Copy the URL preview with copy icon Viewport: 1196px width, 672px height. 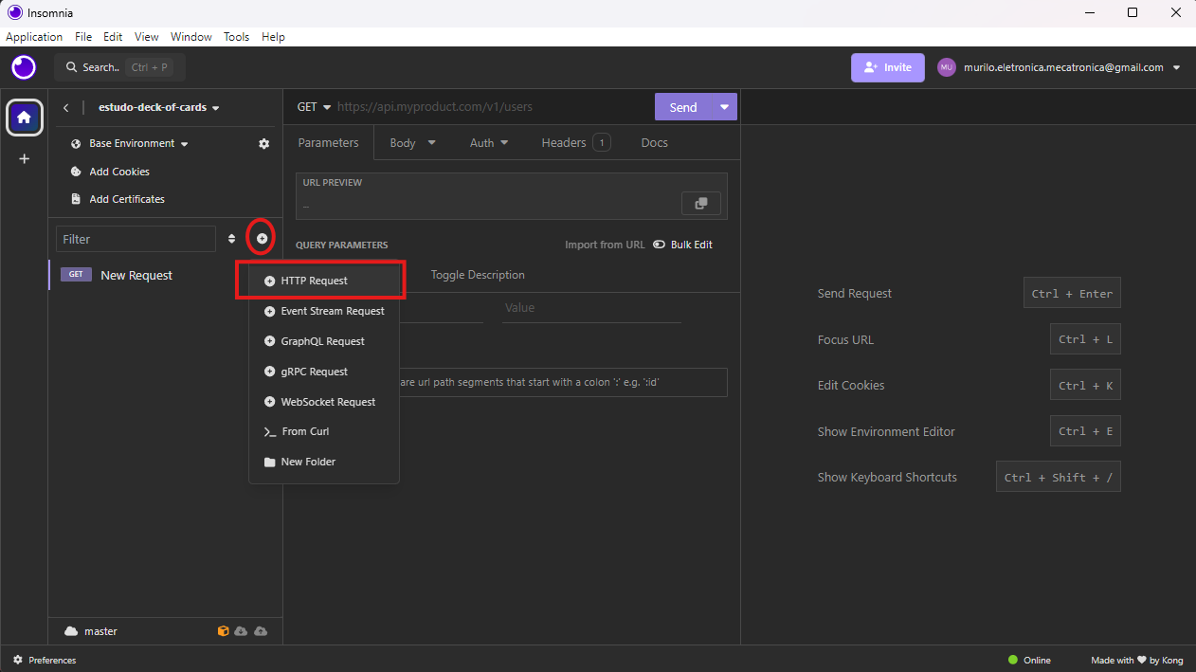pyautogui.click(x=701, y=203)
